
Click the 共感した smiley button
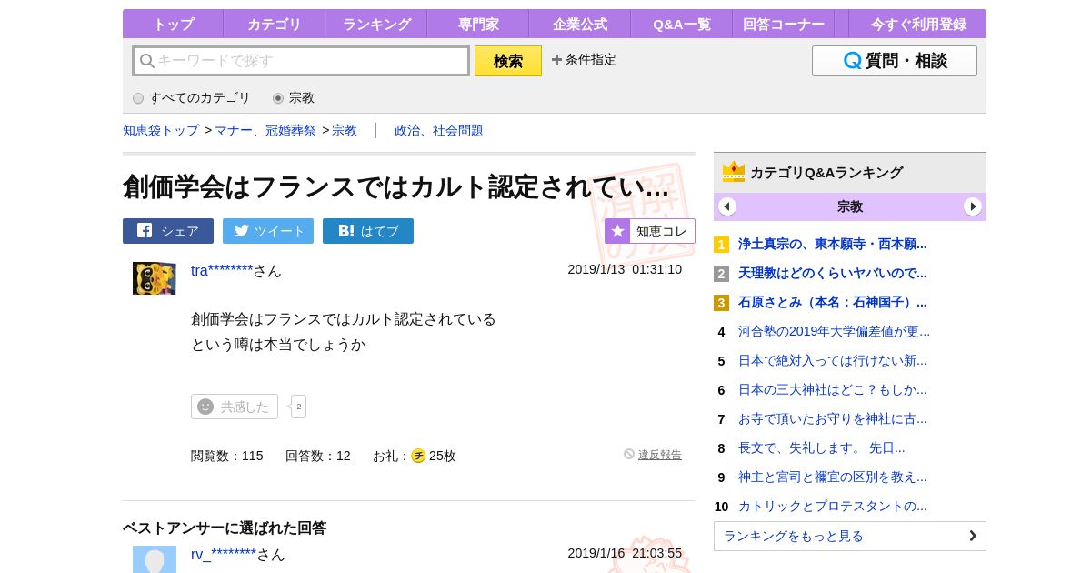(x=235, y=407)
